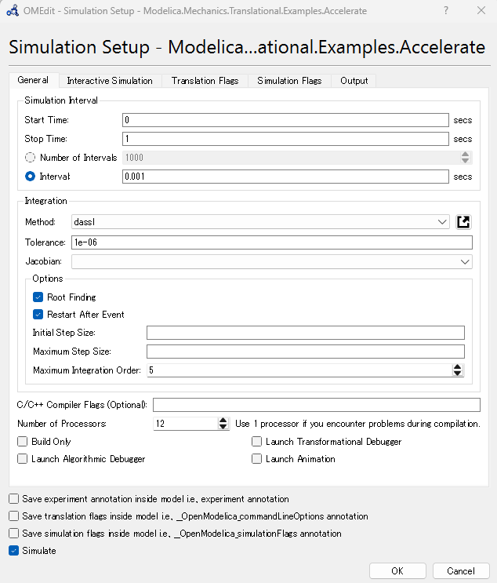Uncheck the Simulate checkbox
497x583 pixels.
point(14,551)
